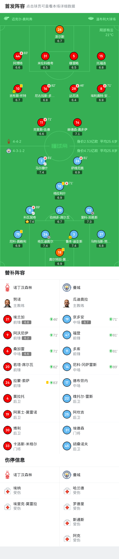Open substitute Gundogan number 19 row
The width and height of the screenshot is (119, 559).
coord(89,319)
